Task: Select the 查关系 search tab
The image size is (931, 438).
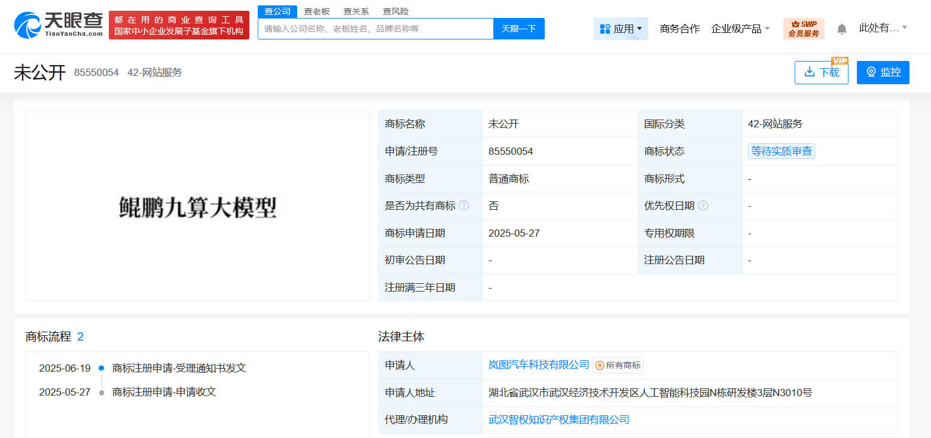Action: 356,11
